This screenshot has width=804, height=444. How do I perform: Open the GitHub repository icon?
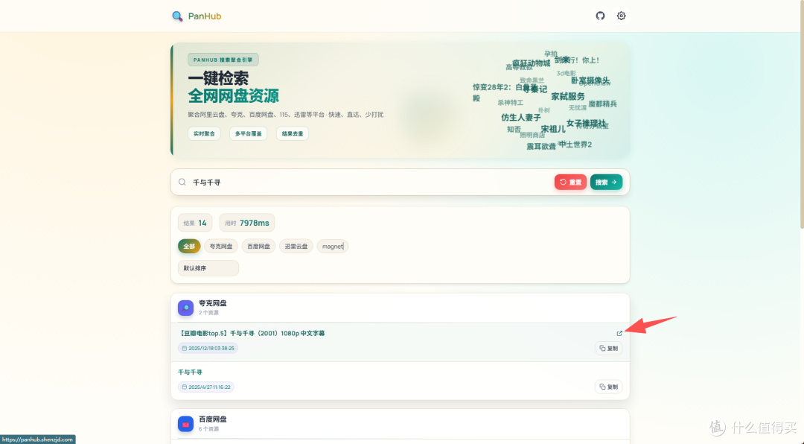(x=600, y=16)
